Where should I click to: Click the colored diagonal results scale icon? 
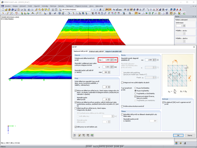point(180,13)
